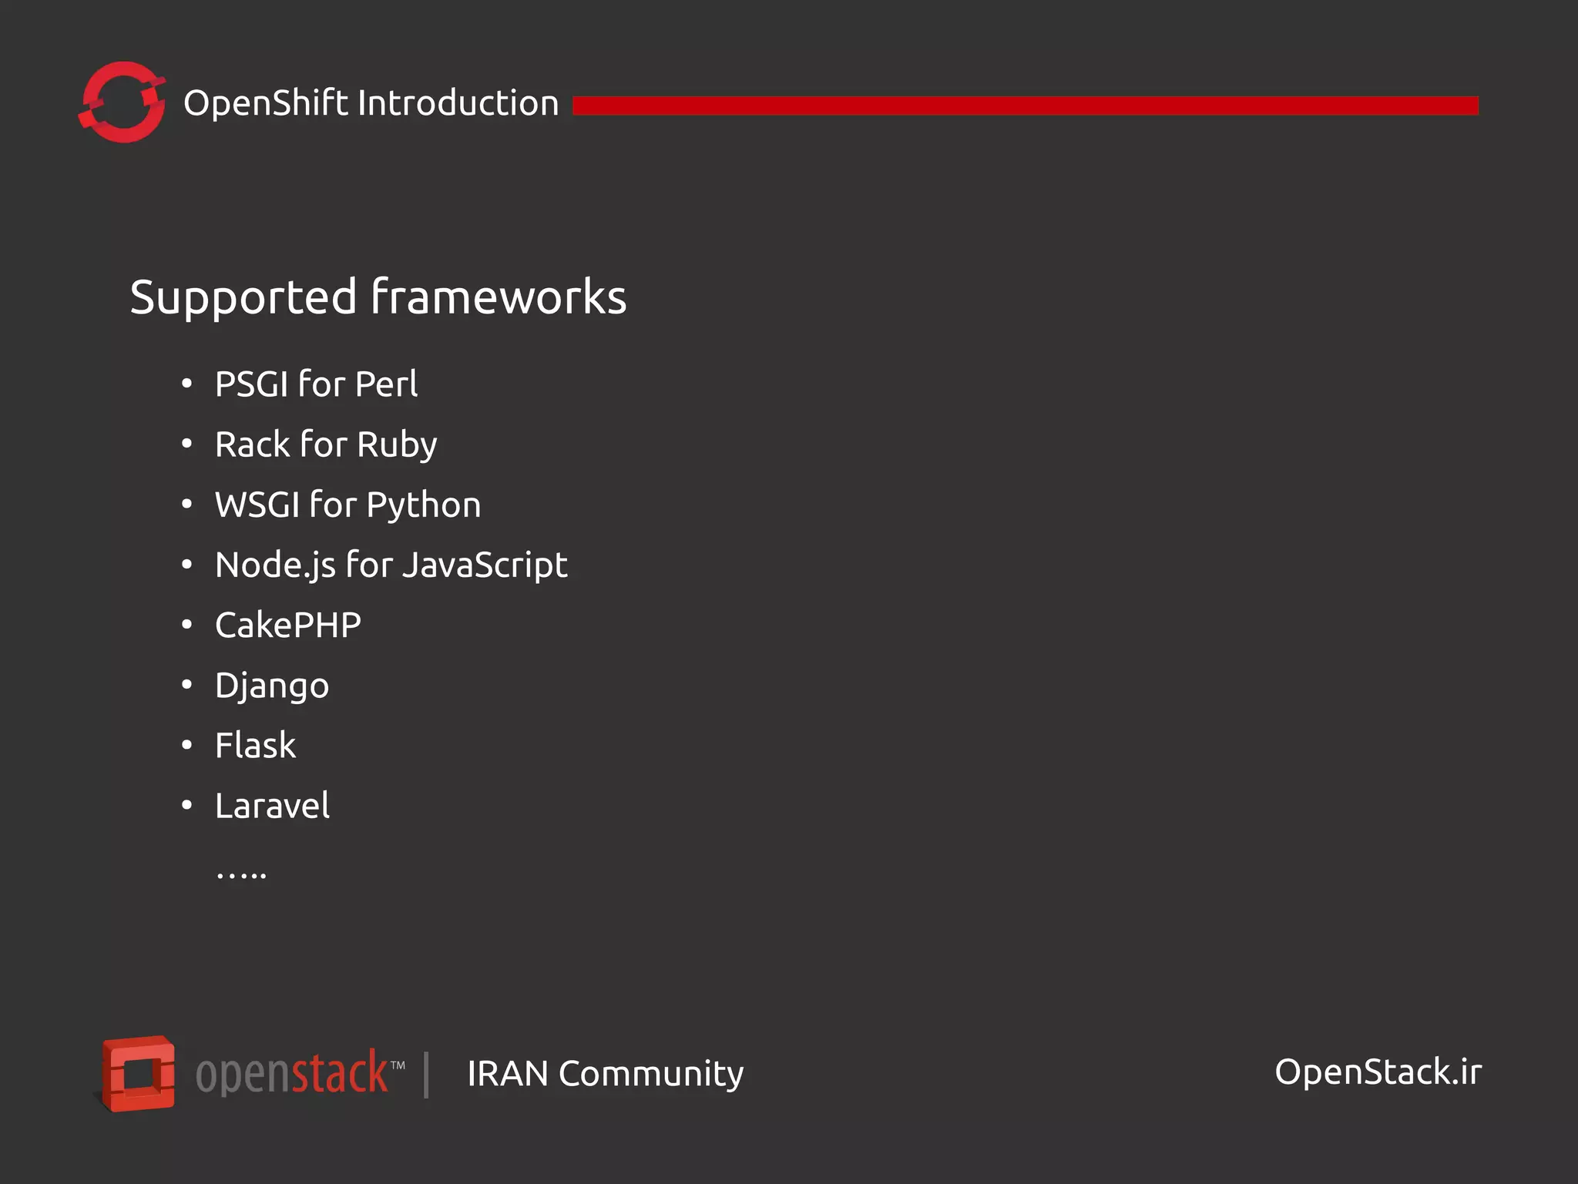Image resolution: width=1578 pixels, height=1184 pixels.
Task: Click the 'Django' bullet item
Action: (x=272, y=686)
